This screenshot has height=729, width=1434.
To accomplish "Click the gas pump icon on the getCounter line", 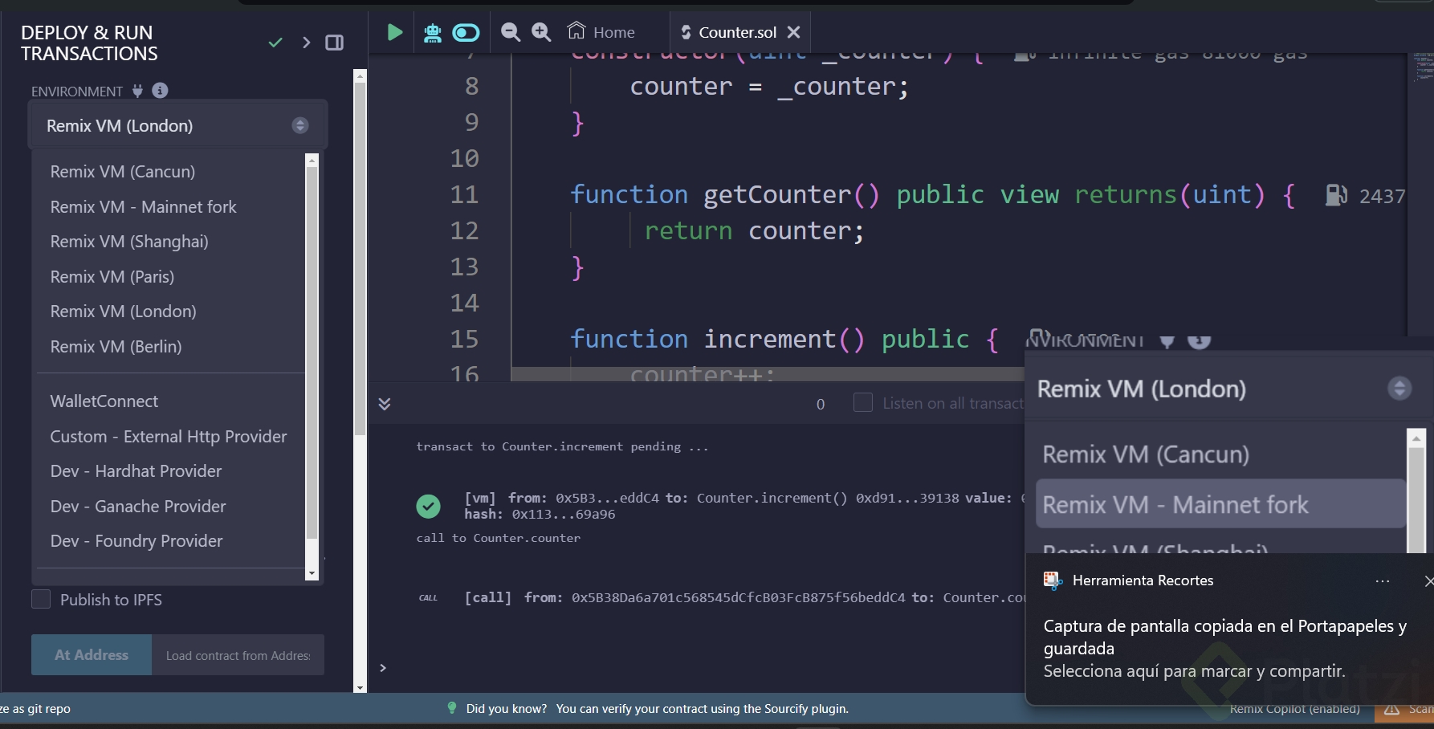I will pos(1336,195).
